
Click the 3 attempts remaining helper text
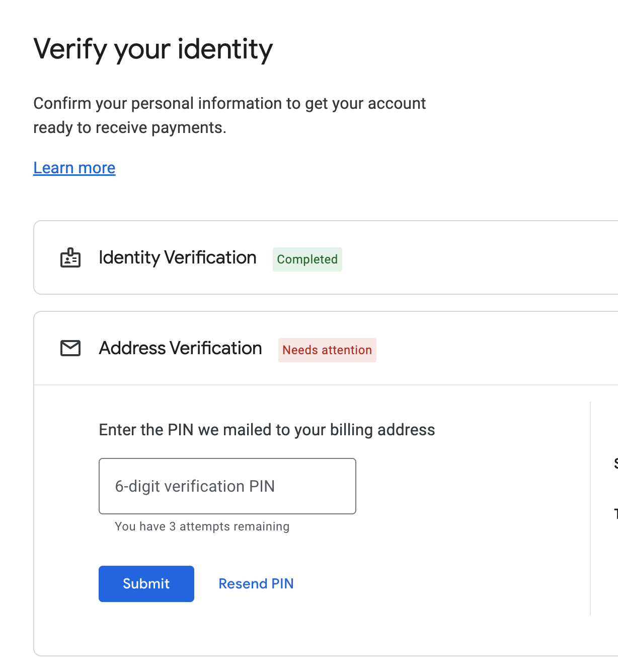[202, 526]
